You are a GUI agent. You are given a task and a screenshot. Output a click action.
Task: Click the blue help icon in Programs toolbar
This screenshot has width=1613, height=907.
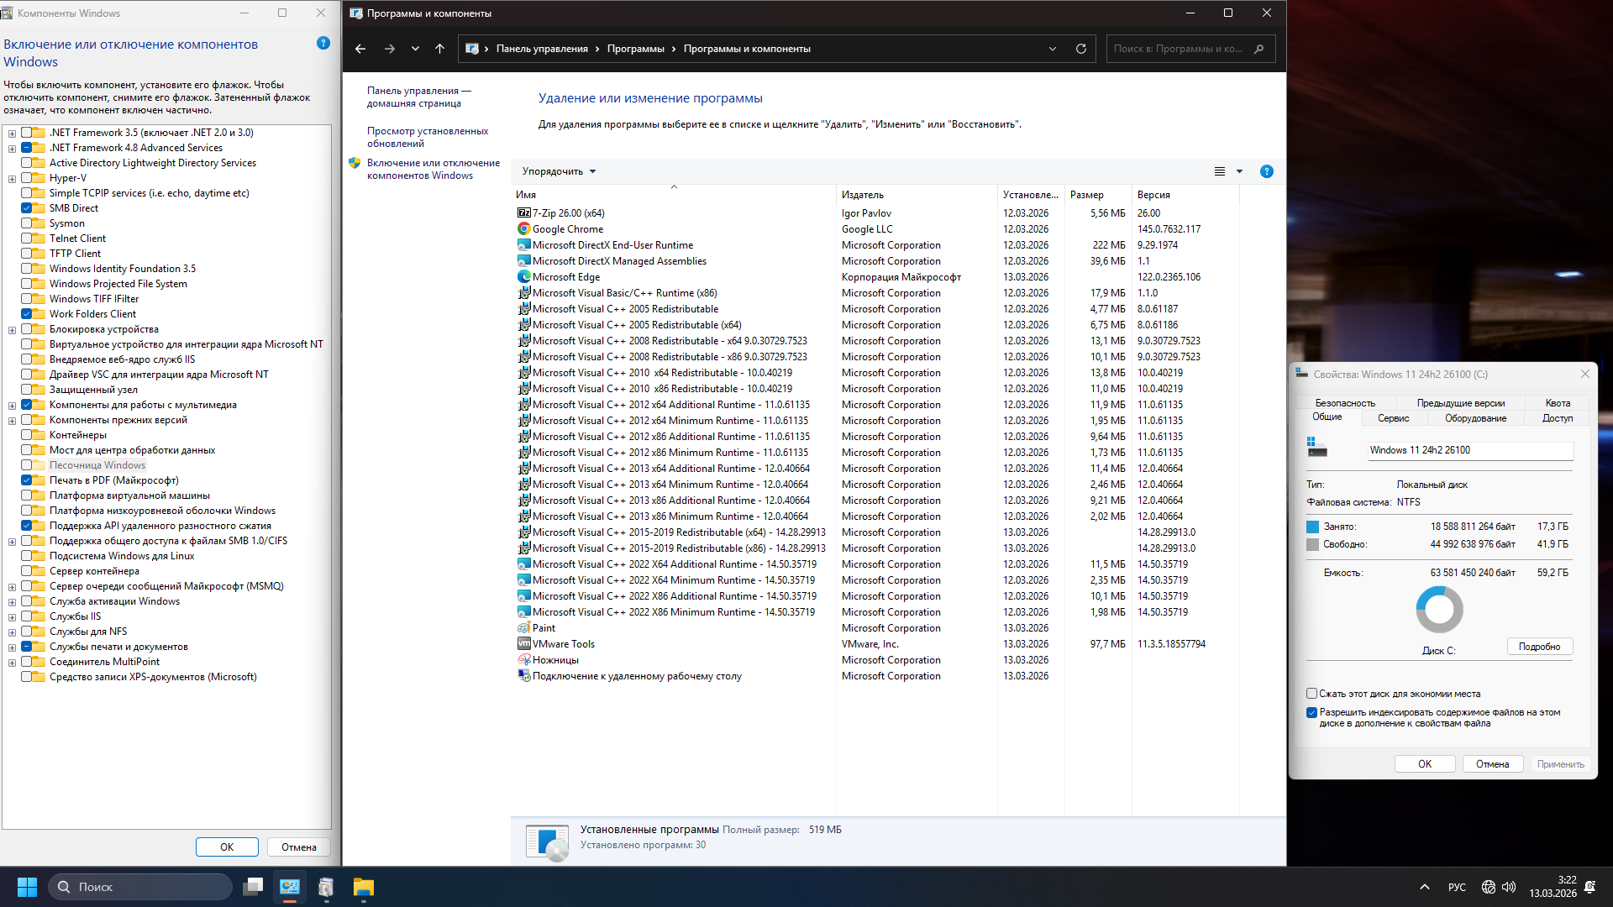[x=1266, y=171]
